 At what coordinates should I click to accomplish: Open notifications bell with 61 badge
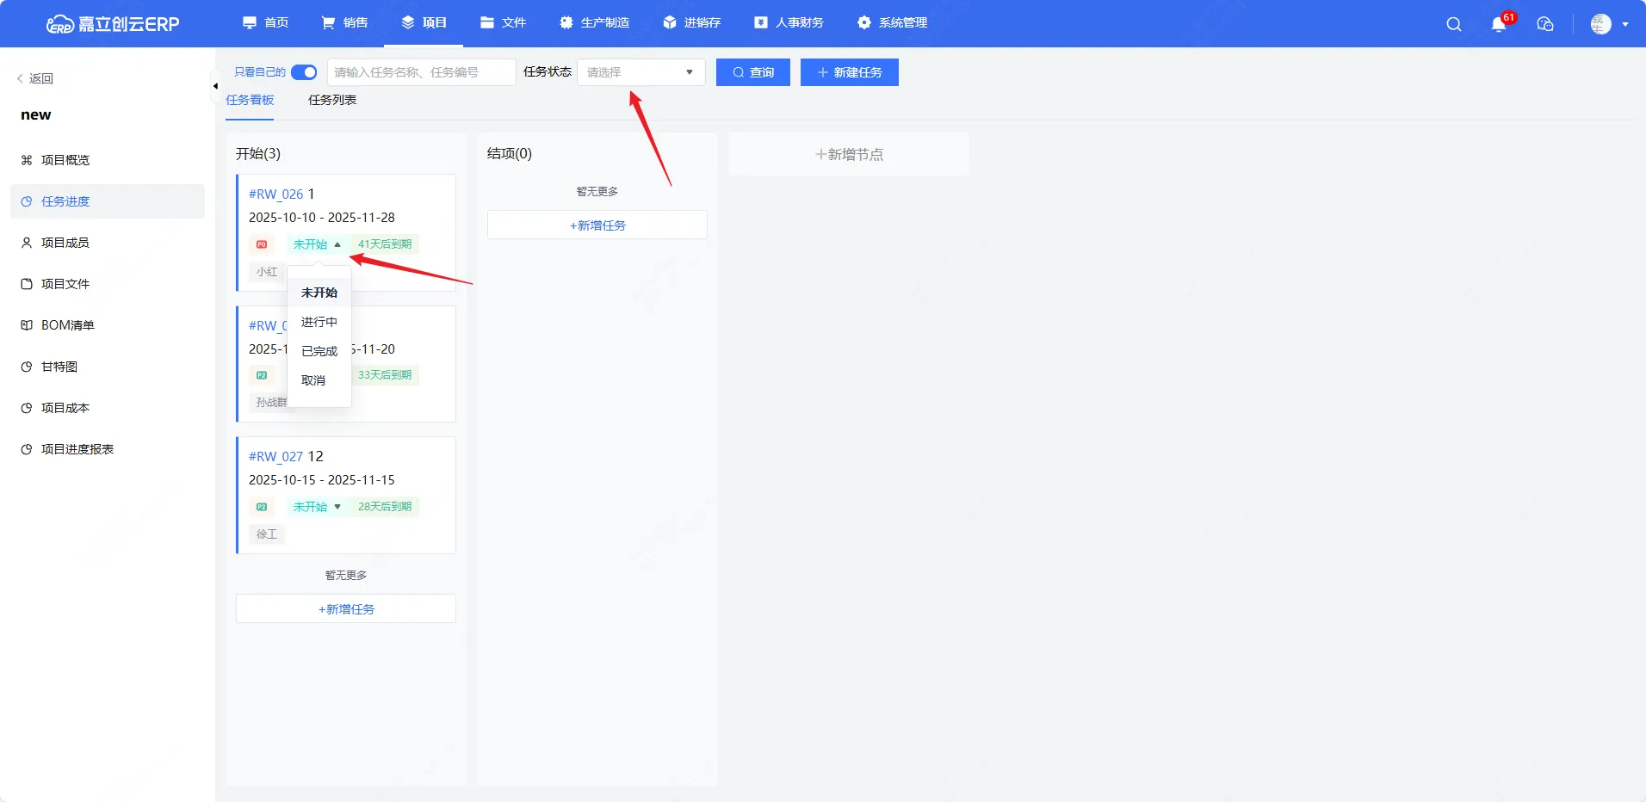click(x=1499, y=24)
